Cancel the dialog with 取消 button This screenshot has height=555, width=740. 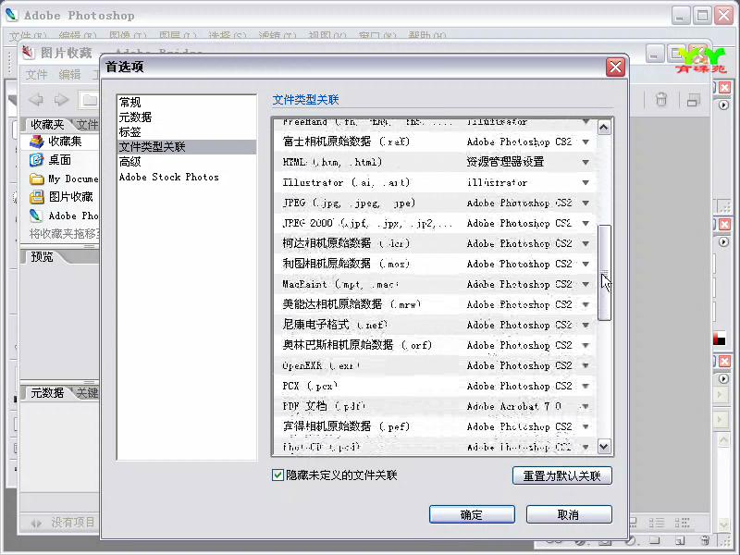[x=569, y=514]
